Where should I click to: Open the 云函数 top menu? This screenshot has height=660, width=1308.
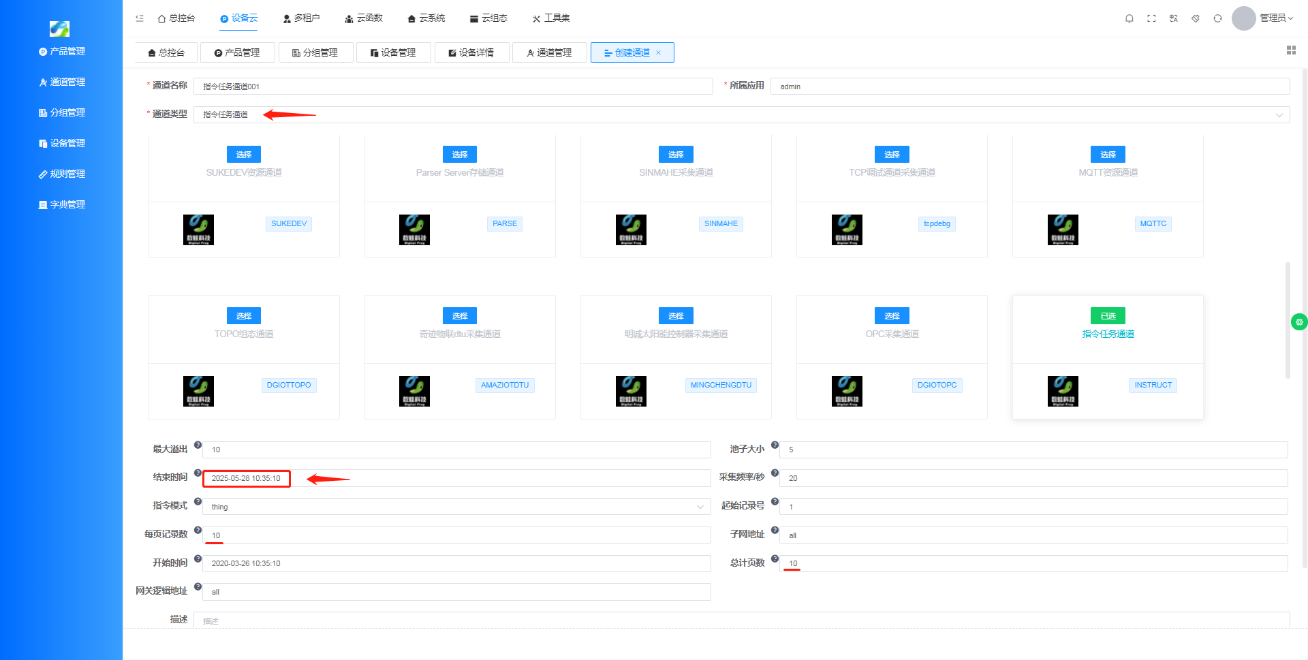pos(364,18)
